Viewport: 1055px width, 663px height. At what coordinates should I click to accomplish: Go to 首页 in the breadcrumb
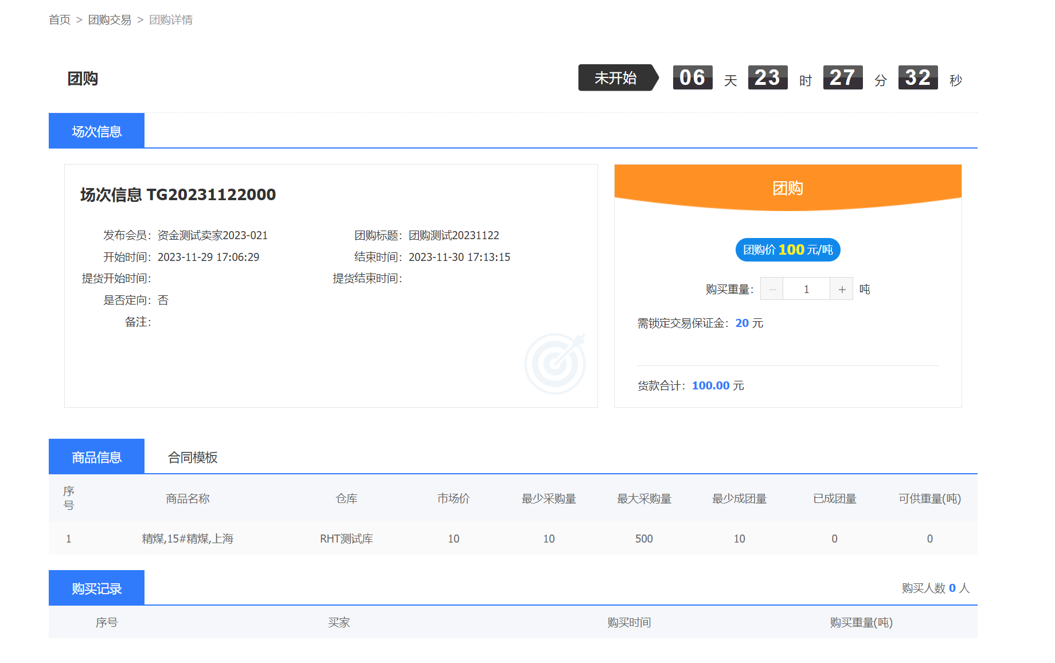pos(60,20)
